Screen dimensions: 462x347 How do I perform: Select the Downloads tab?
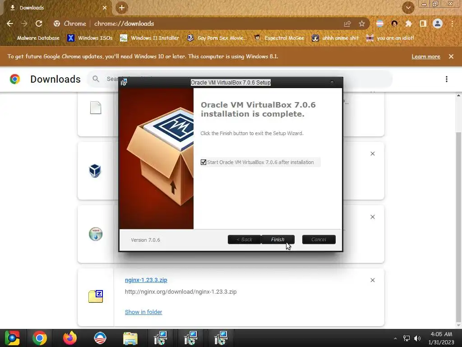coord(56,8)
